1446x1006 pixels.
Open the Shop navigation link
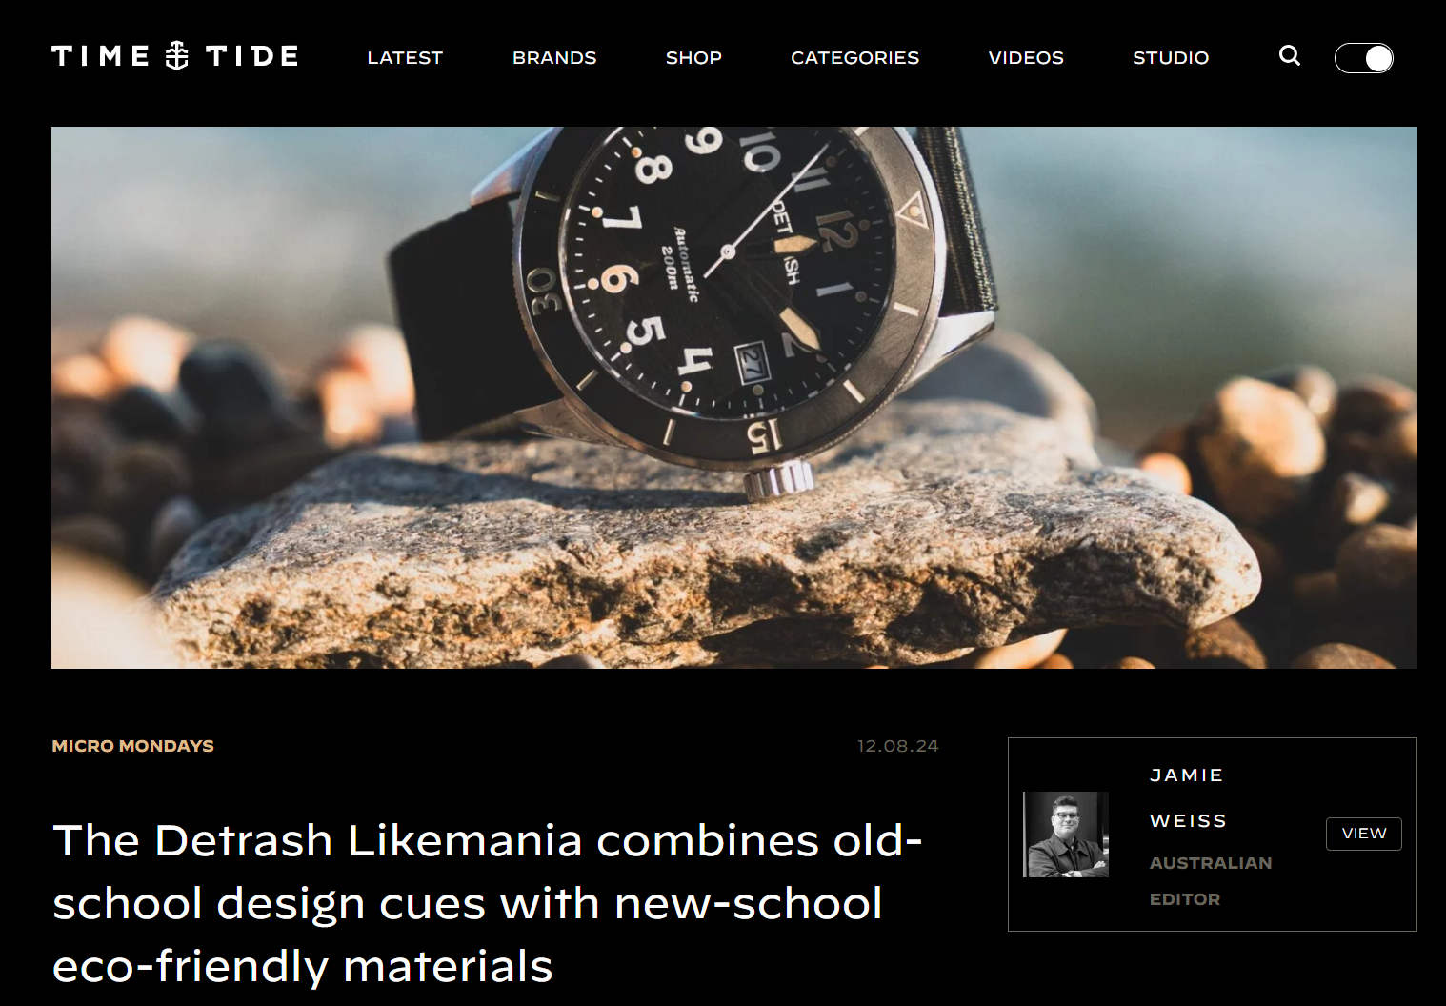click(693, 57)
